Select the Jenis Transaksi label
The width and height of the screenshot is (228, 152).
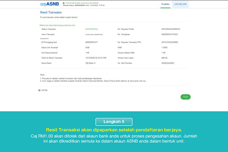click(48, 34)
